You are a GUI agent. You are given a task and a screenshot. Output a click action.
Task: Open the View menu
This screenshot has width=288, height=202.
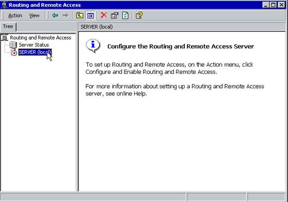pyautogui.click(x=34, y=15)
